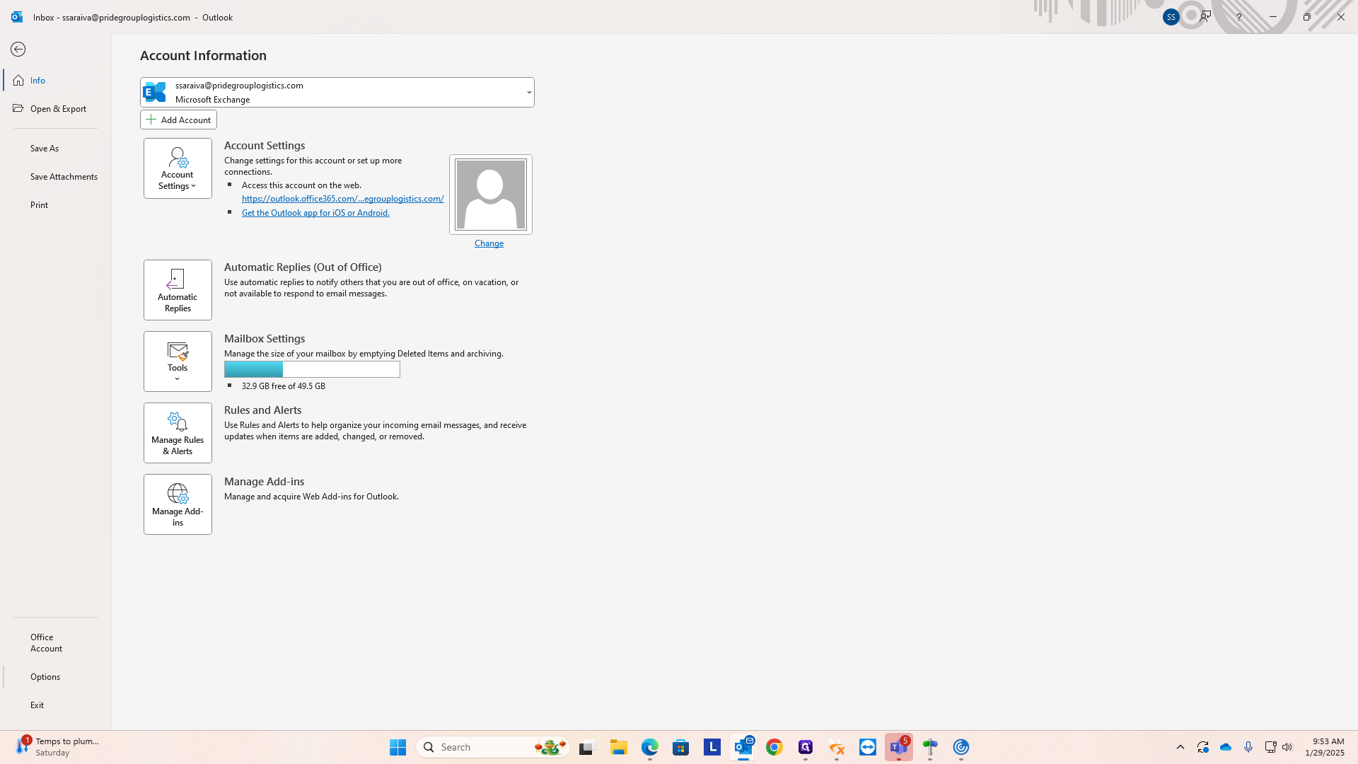Expand the mailbox Tools menu
Viewport: 1358px width, 764px height.
178,361
